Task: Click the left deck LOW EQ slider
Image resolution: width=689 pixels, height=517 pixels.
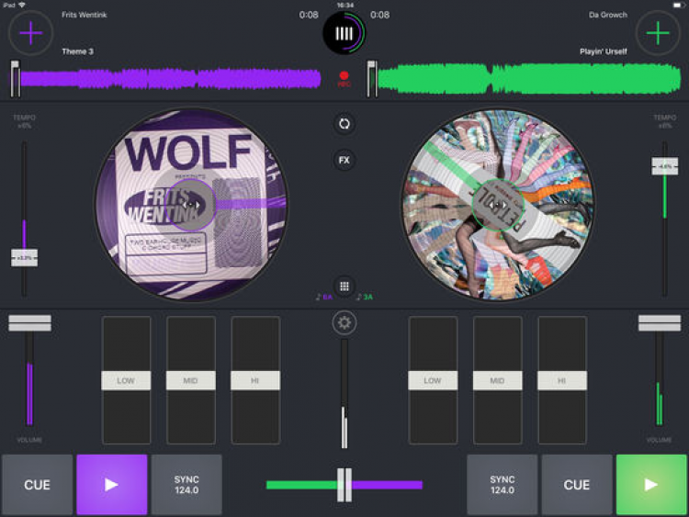Action: [126, 380]
